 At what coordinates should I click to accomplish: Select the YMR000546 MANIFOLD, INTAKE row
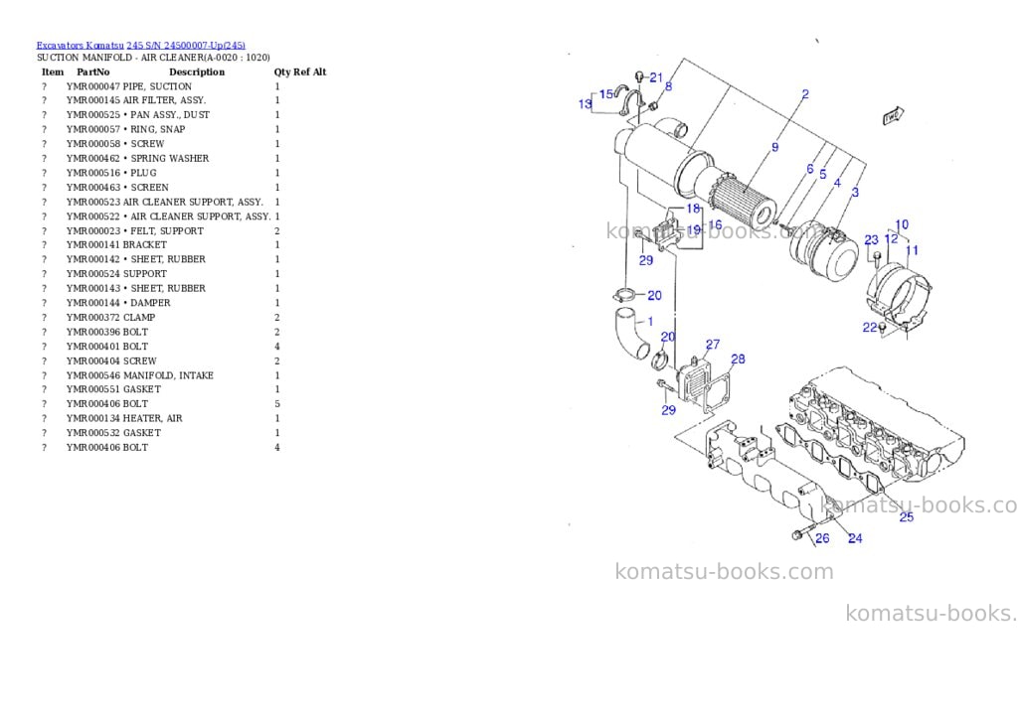tap(161, 375)
